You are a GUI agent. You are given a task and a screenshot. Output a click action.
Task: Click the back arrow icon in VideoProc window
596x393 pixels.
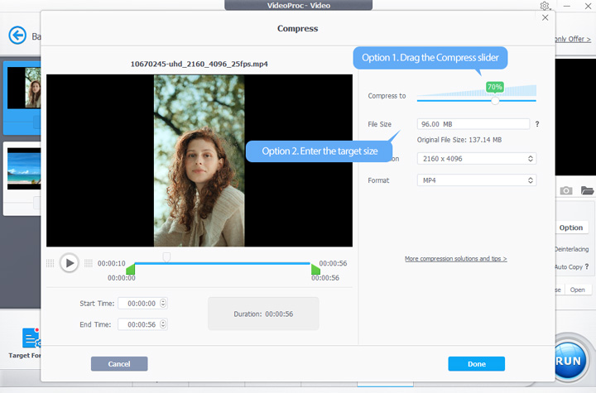click(x=17, y=36)
